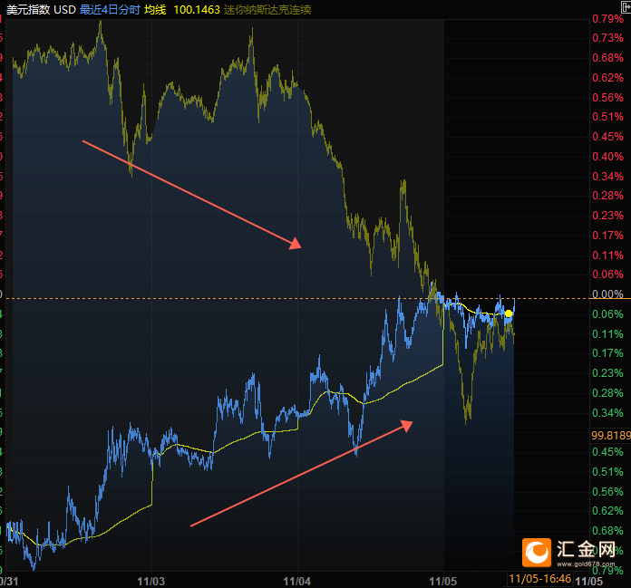
Task: Click the red 0.51% axis label
Action: pyautogui.click(x=607, y=117)
